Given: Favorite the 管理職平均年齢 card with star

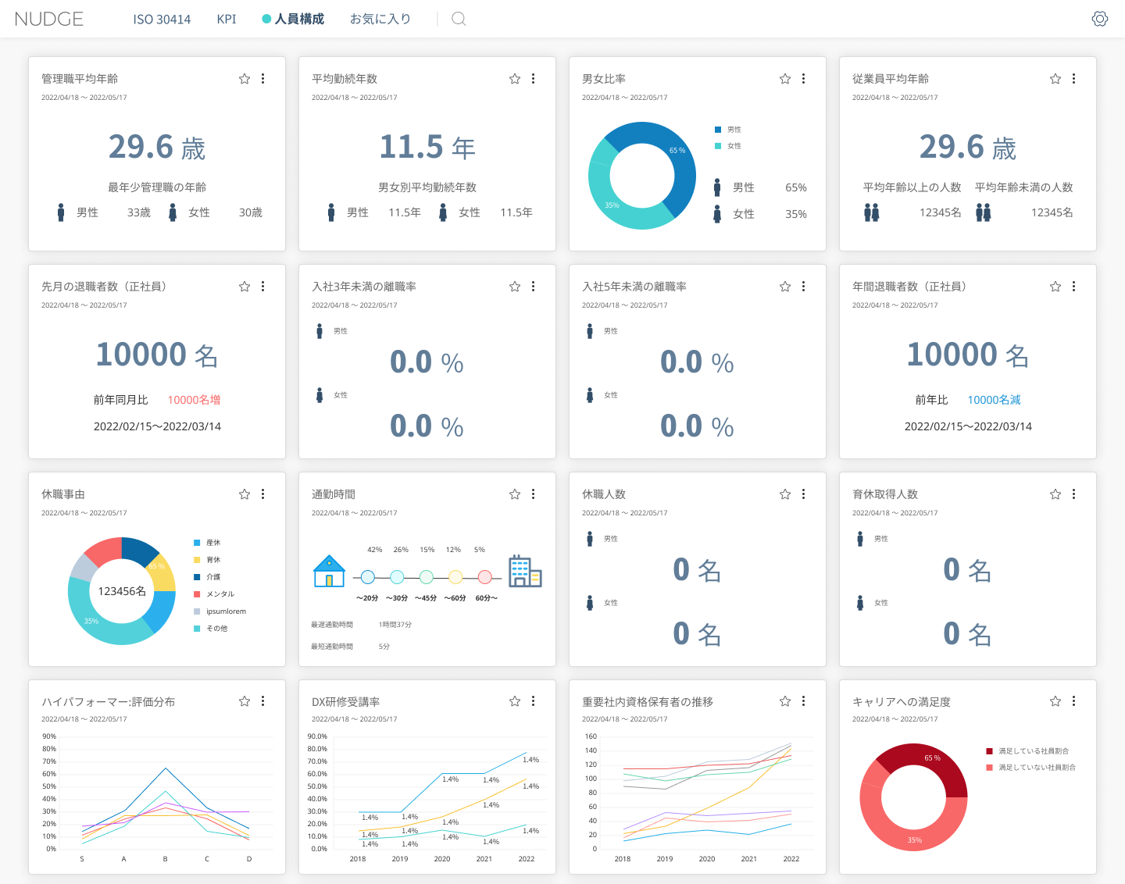Looking at the screenshot, I should click(x=245, y=79).
